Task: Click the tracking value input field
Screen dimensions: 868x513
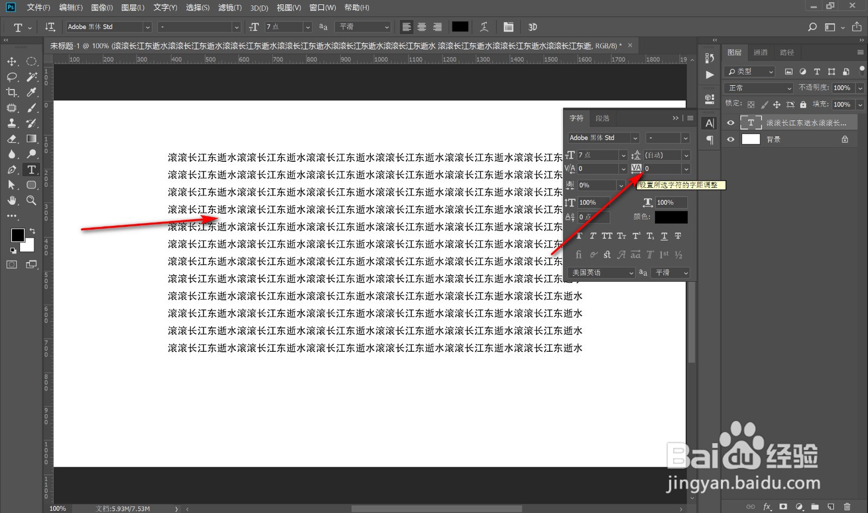Action: (662, 169)
